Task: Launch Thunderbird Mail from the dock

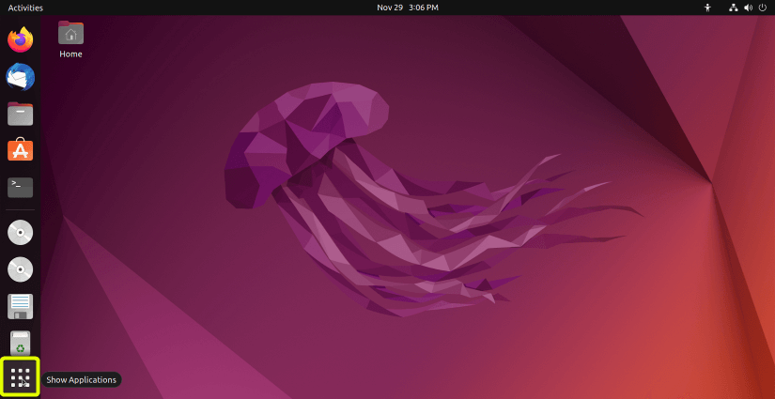Action: (21, 77)
